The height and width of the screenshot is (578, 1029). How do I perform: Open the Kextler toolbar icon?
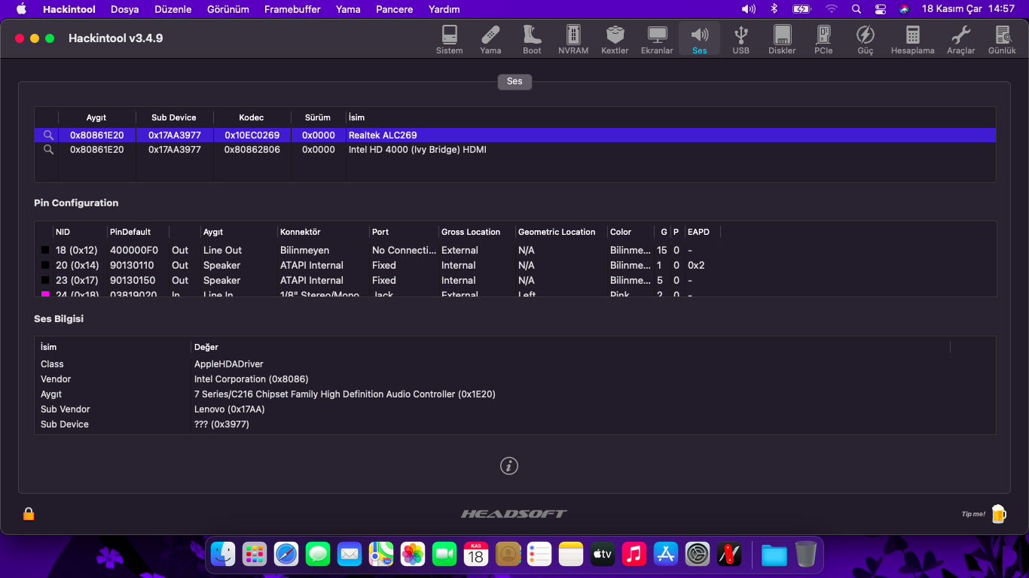pos(615,39)
